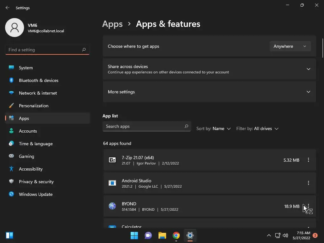Screen dimensions: 324x243
Task: Show hidden icons in the system tray
Action: pos(269,235)
